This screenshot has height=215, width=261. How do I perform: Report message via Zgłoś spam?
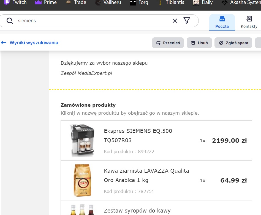(x=233, y=43)
